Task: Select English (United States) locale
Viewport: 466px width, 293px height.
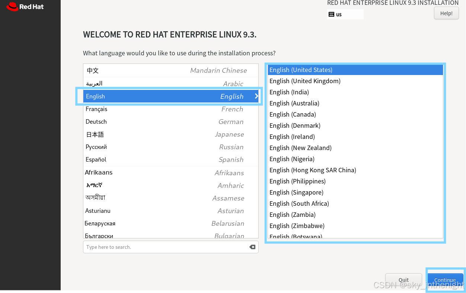Action: (x=355, y=70)
